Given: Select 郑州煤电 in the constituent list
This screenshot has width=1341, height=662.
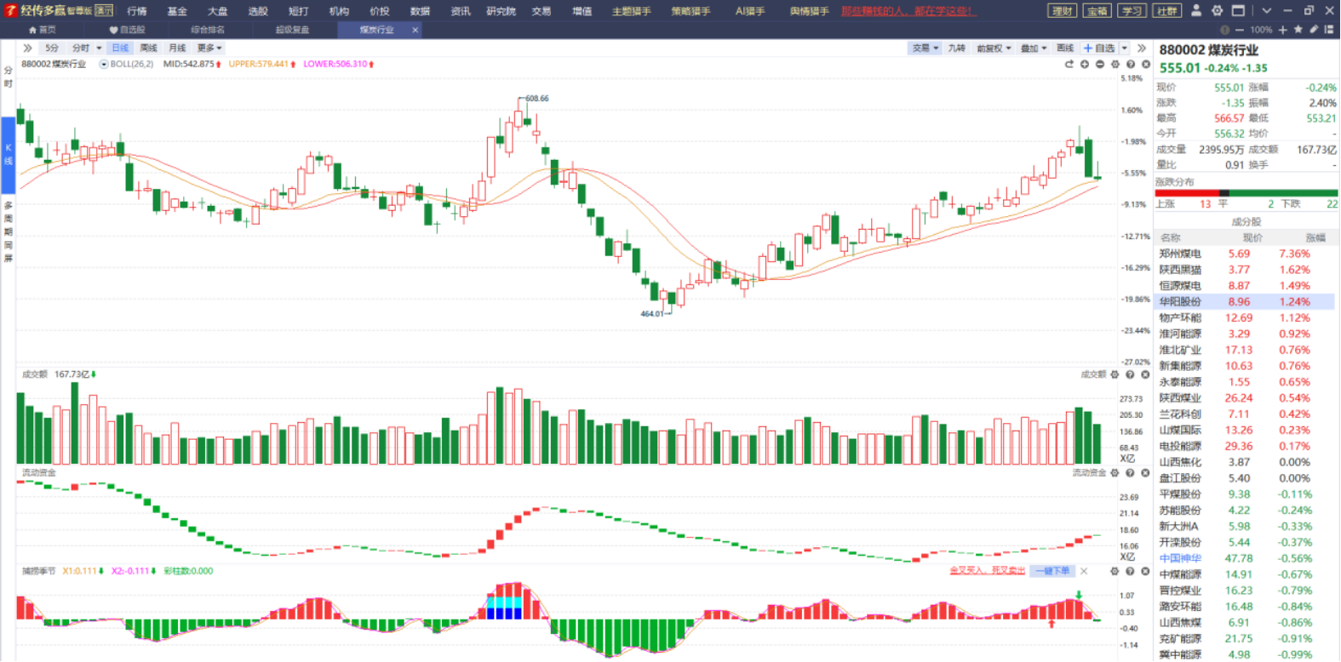Looking at the screenshot, I should click(x=1245, y=254).
